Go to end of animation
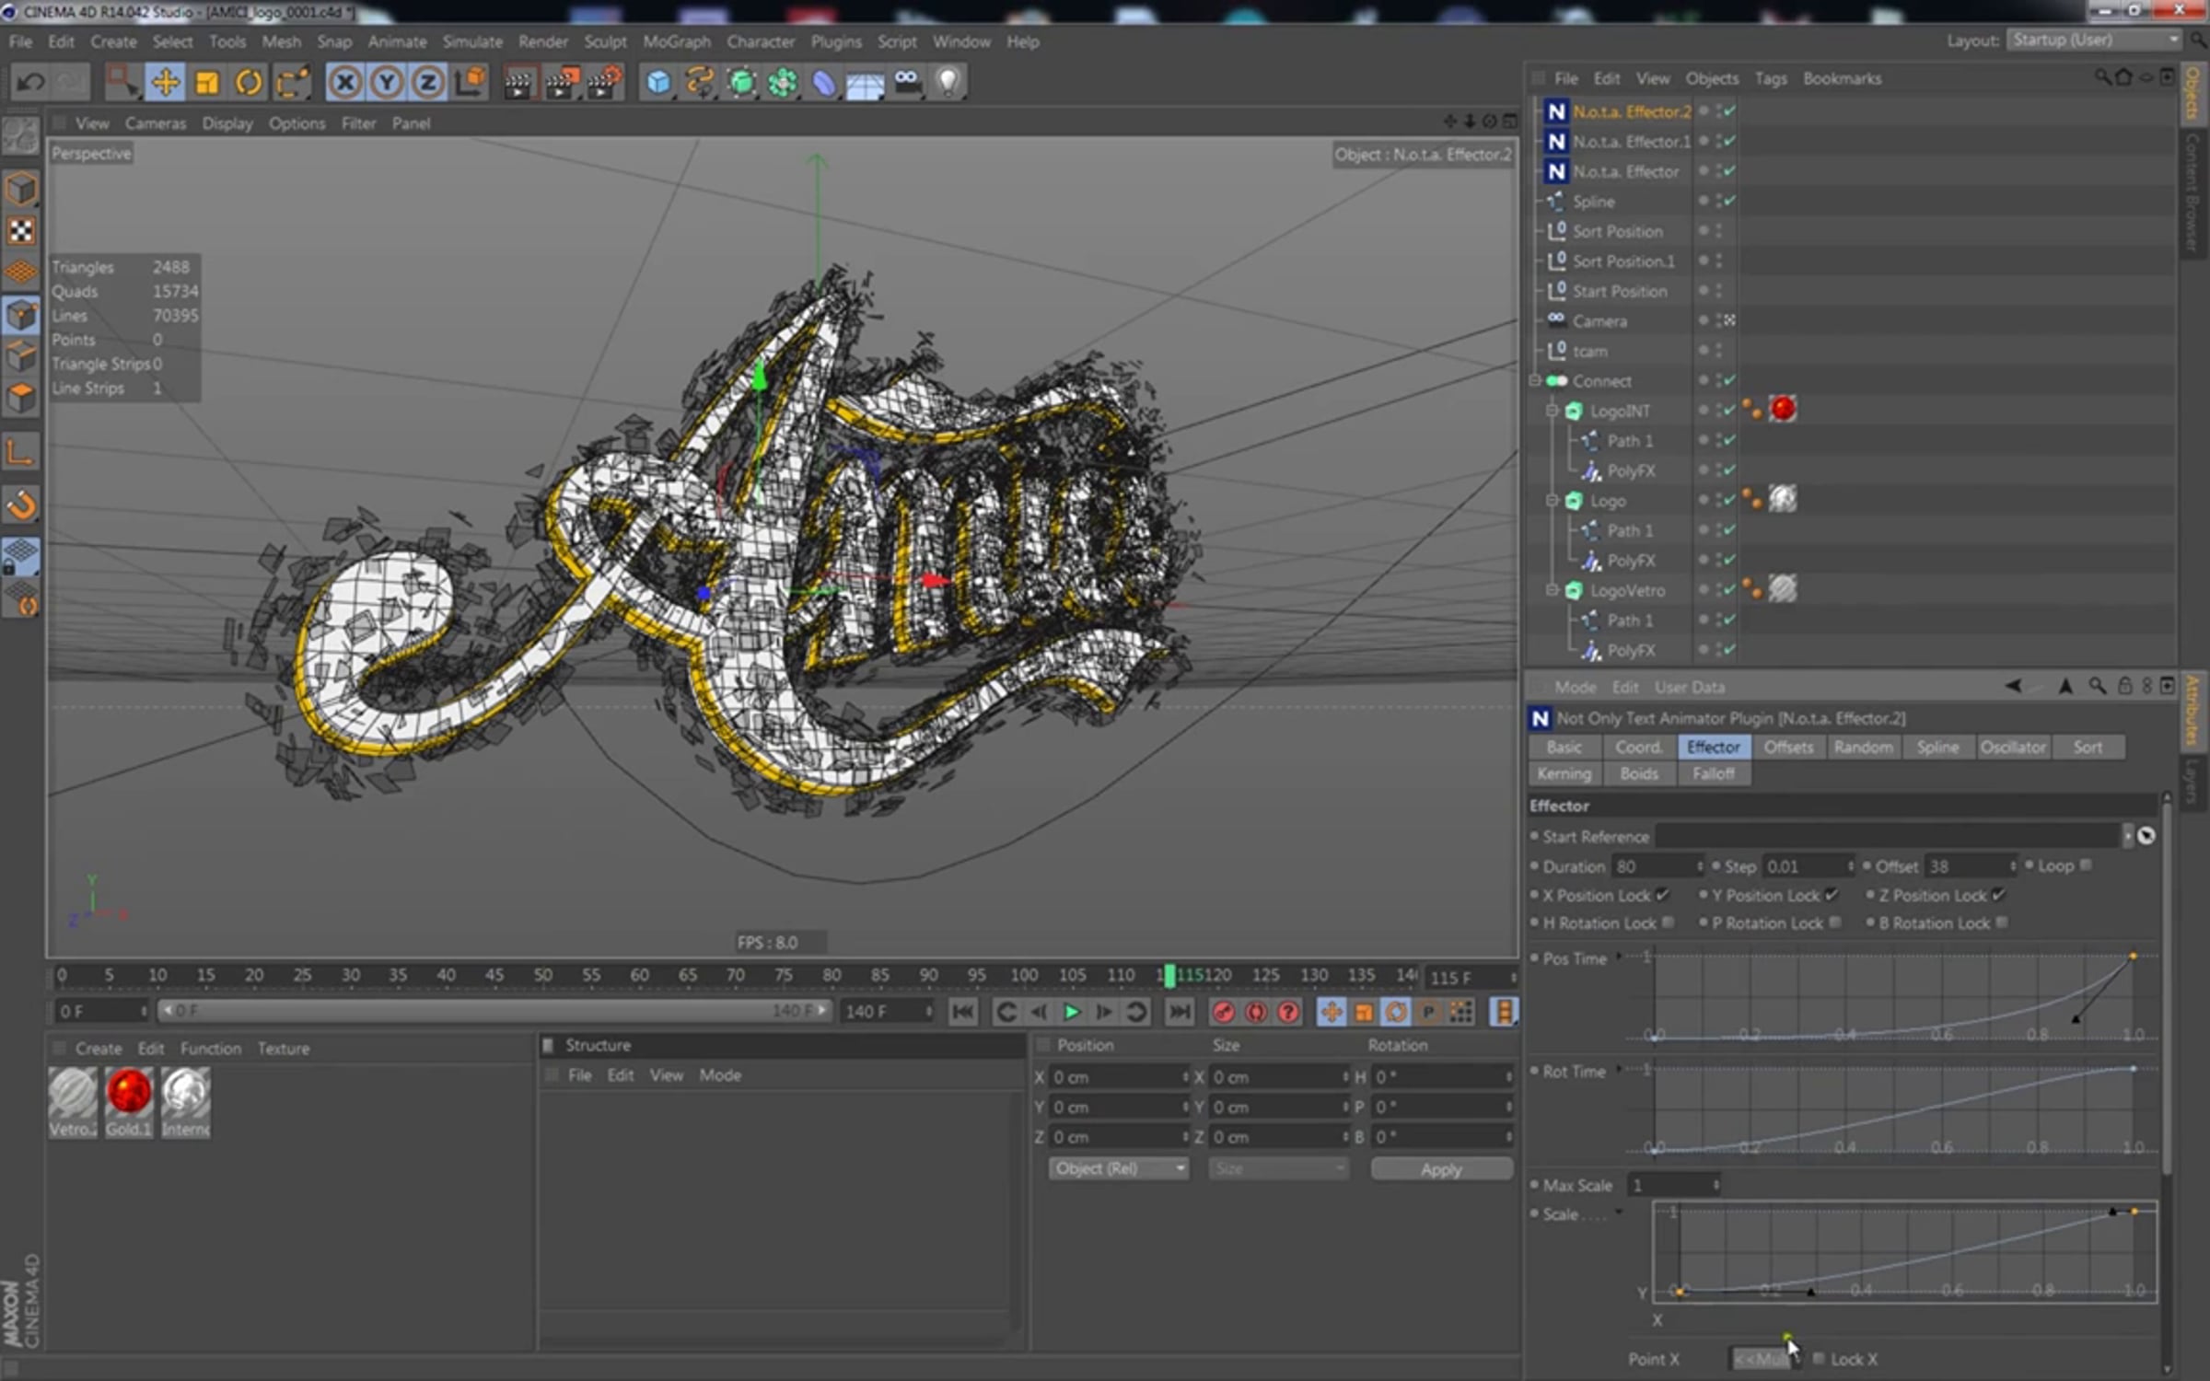This screenshot has width=2210, height=1381. pyautogui.click(x=1180, y=1012)
